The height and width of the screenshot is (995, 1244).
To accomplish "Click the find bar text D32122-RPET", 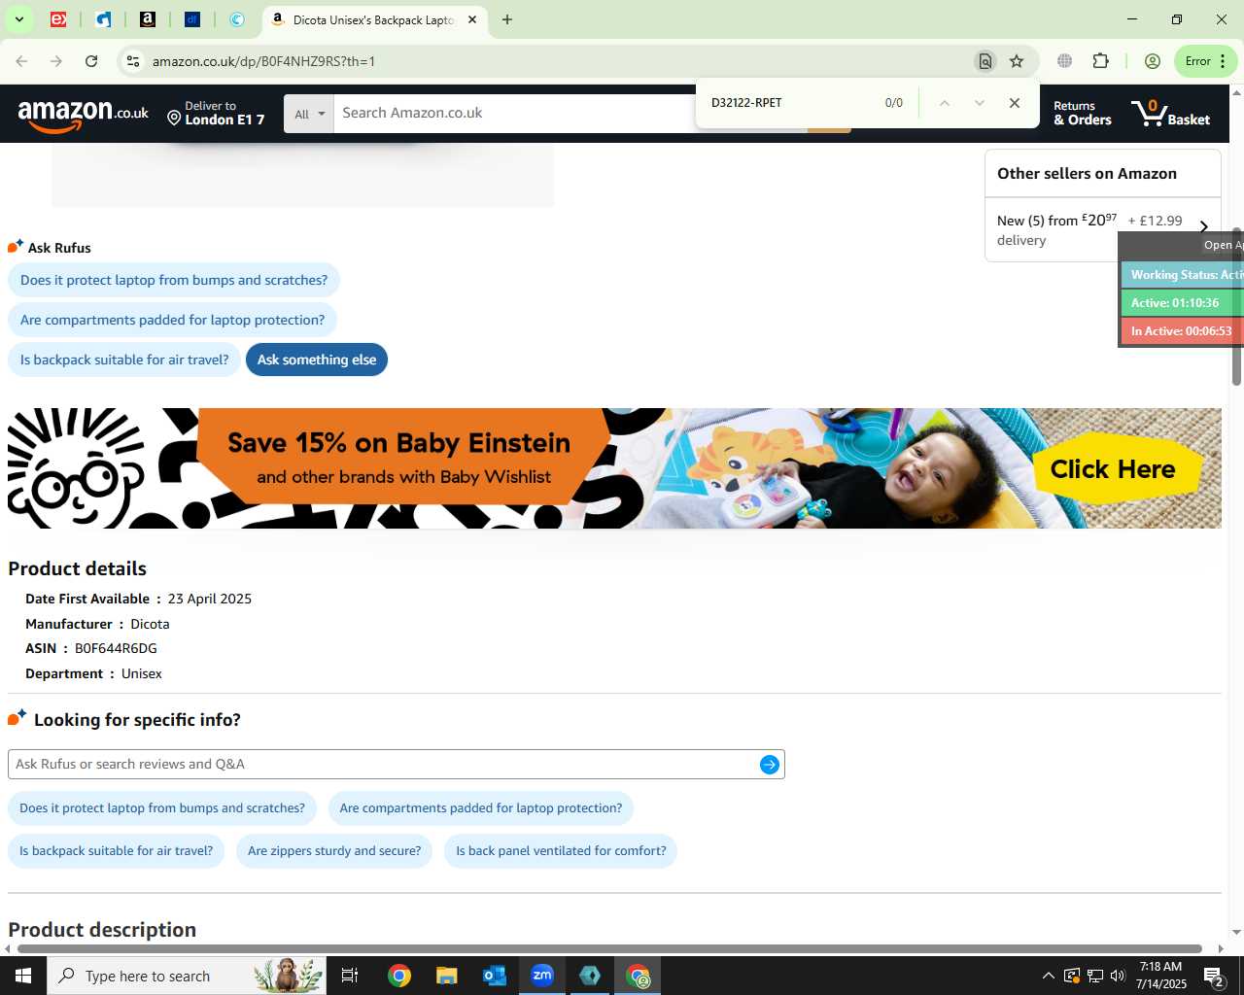I will click(x=746, y=103).
